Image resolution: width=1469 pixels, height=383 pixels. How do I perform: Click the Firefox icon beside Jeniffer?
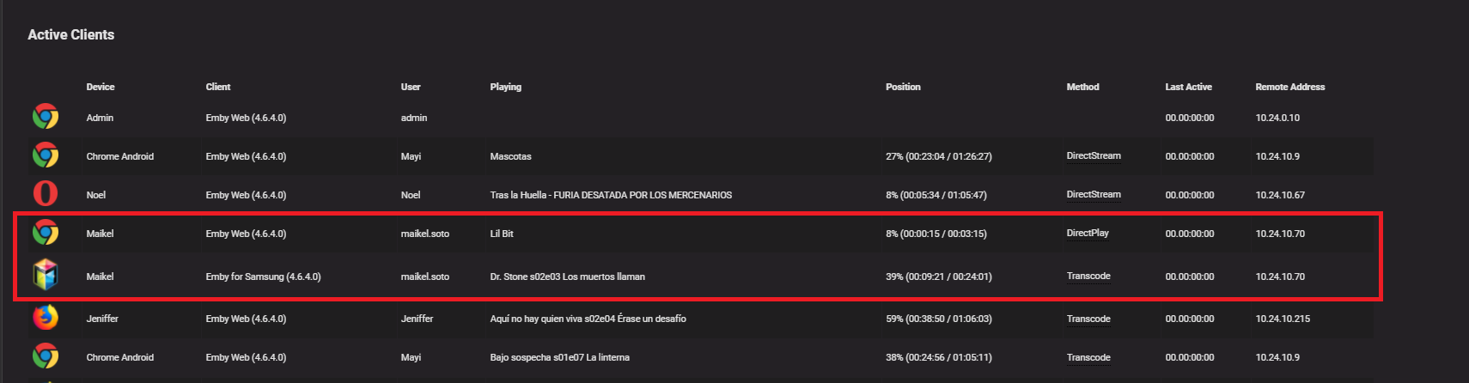pos(46,318)
